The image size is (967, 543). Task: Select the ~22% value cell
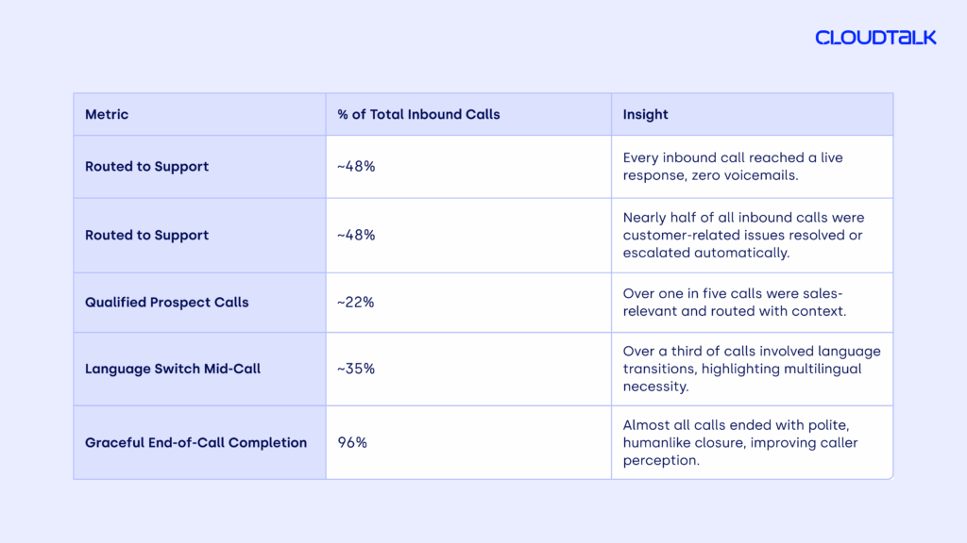[356, 303]
